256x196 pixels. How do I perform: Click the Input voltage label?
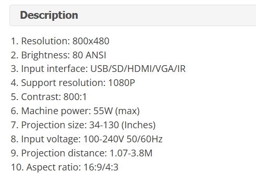coord(51,139)
